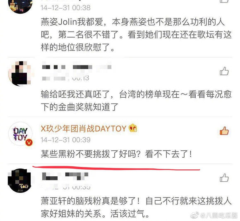This screenshot has width=240, height=221.
Task: Select the comment 某些黑粉不要挑拨了好吗
Action: pyautogui.click(x=116, y=154)
